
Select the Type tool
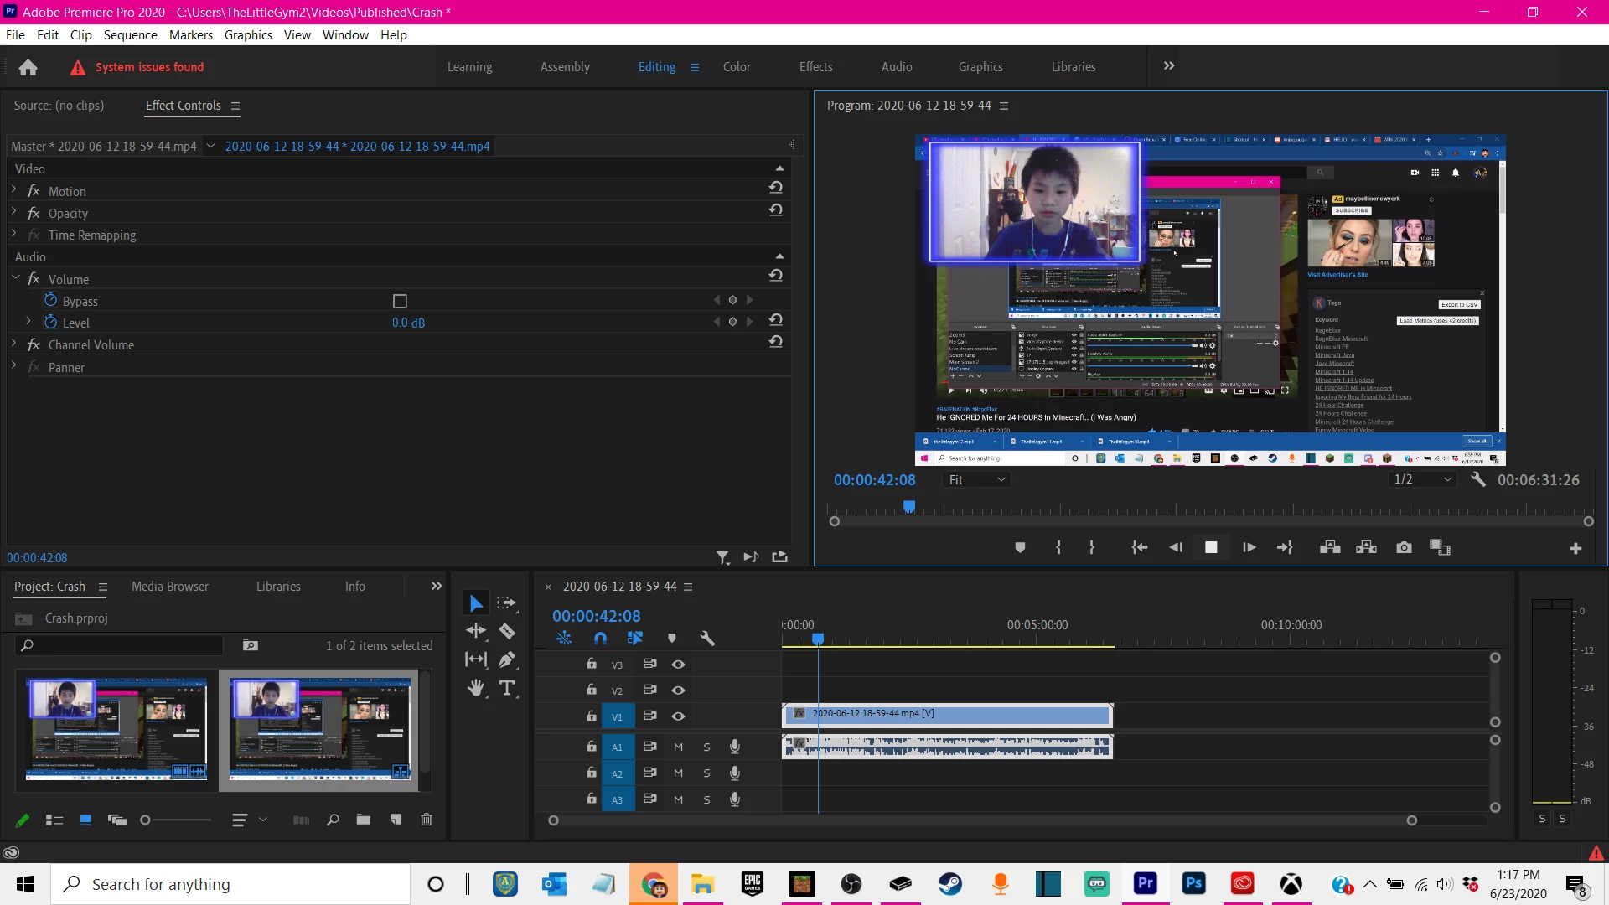coord(507,688)
